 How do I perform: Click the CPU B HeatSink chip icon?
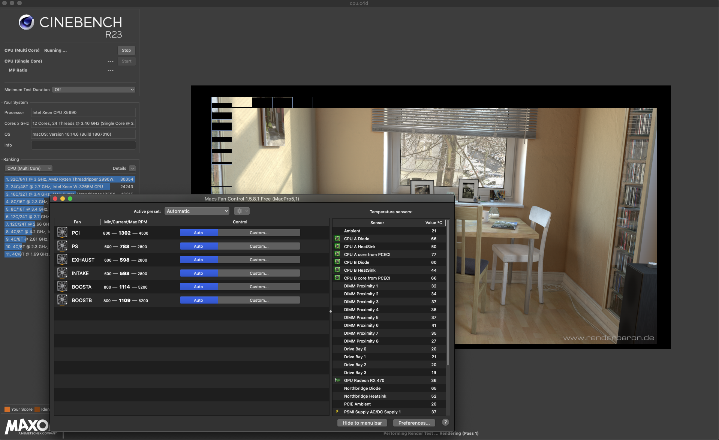(337, 270)
